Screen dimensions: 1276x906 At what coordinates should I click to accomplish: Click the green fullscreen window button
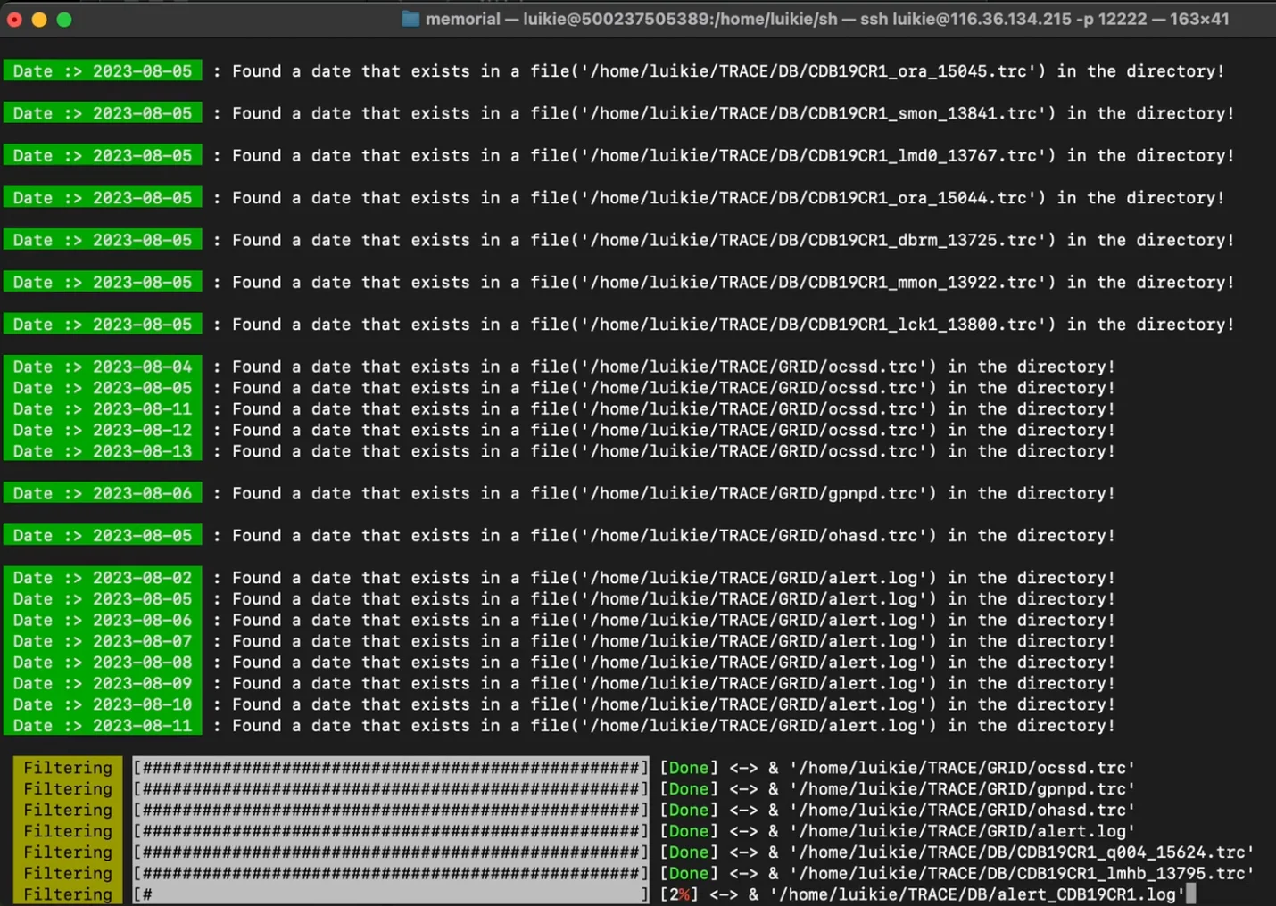pos(64,19)
